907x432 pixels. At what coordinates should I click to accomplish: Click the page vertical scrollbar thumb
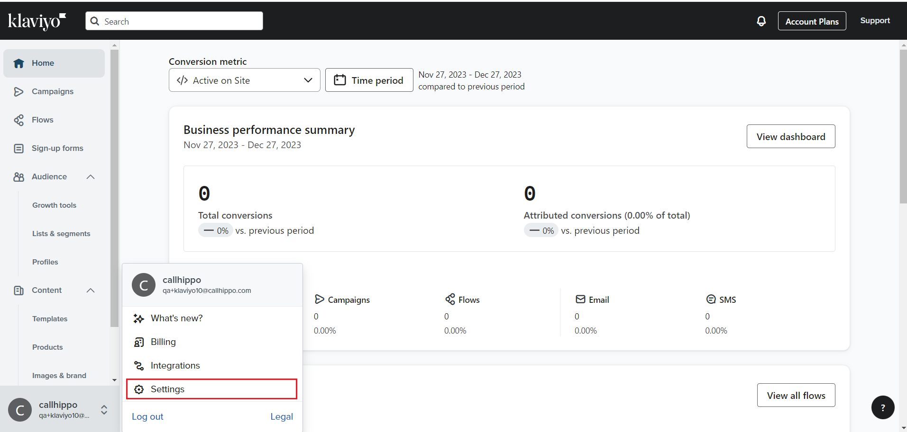(903, 126)
